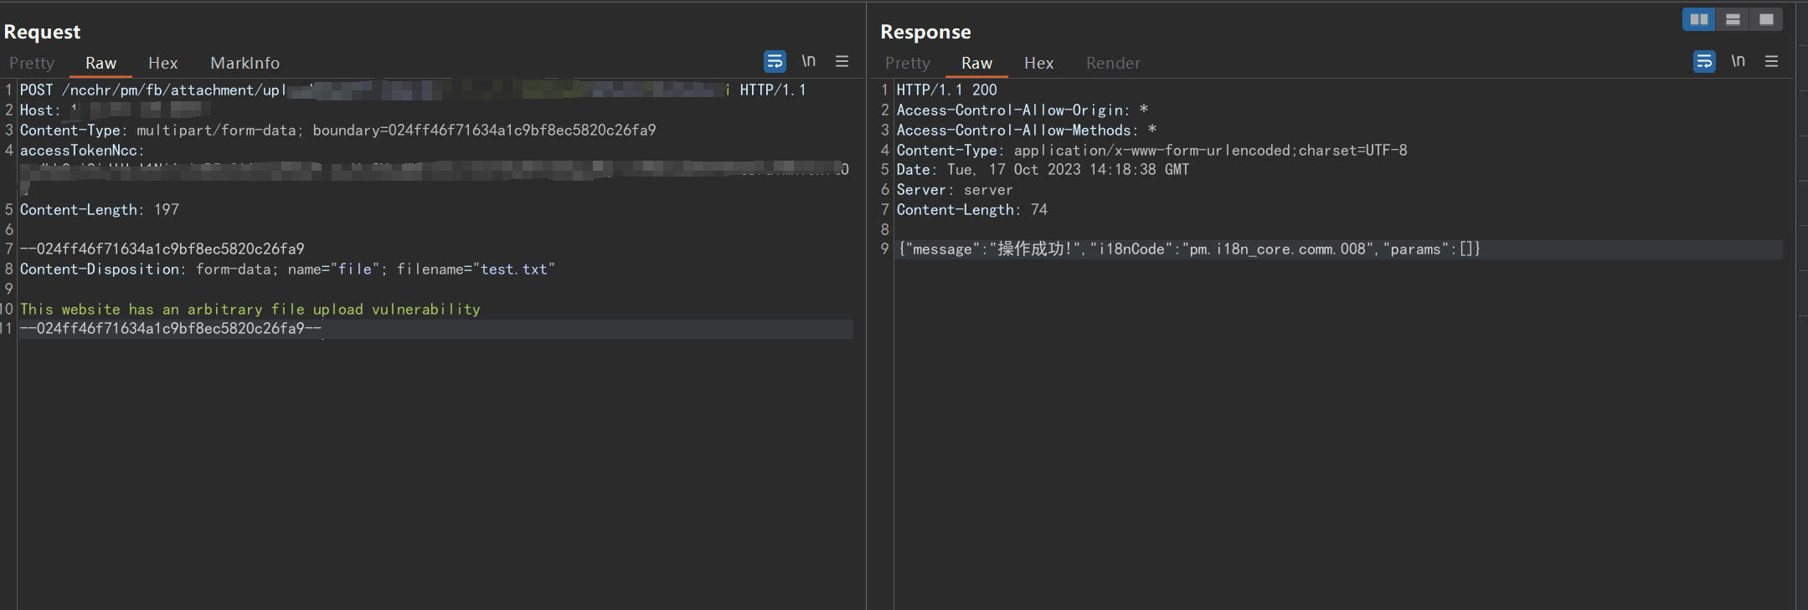Toggle word wrap in Request panel

tap(775, 61)
